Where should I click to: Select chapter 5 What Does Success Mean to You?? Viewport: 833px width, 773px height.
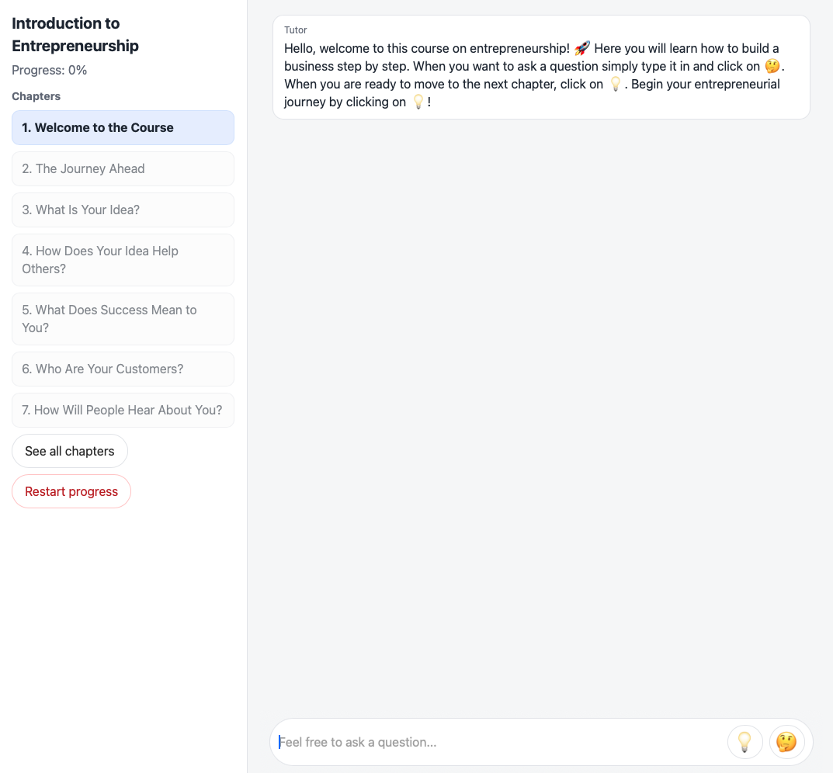(123, 319)
